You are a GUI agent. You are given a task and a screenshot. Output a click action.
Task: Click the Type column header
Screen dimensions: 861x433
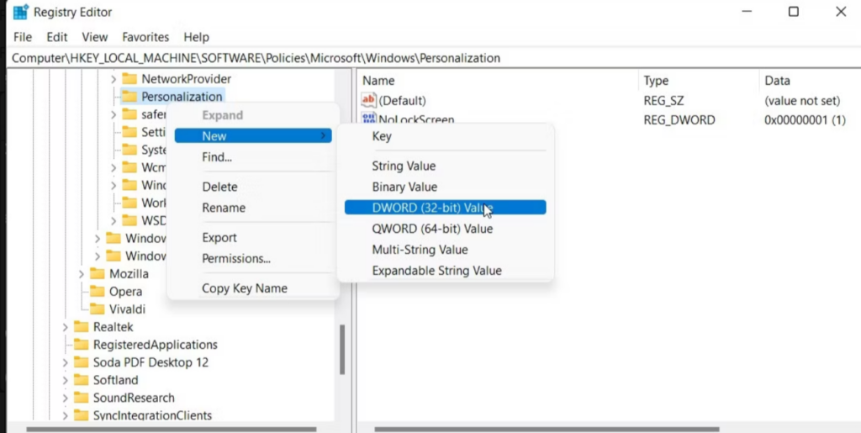click(x=656, y=81)
